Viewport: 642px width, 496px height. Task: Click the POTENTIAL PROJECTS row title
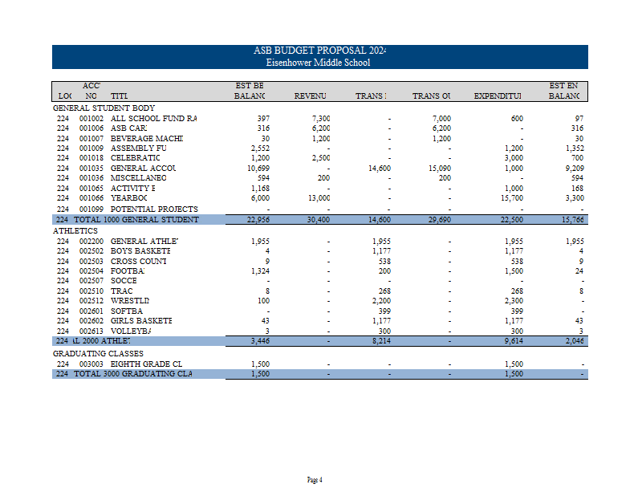coord(154,209)
